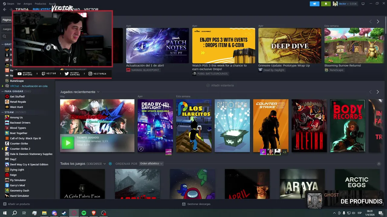Open the Orden alfabético sort dropdown
Screen dimensions: 387x217
click(151, 164)
